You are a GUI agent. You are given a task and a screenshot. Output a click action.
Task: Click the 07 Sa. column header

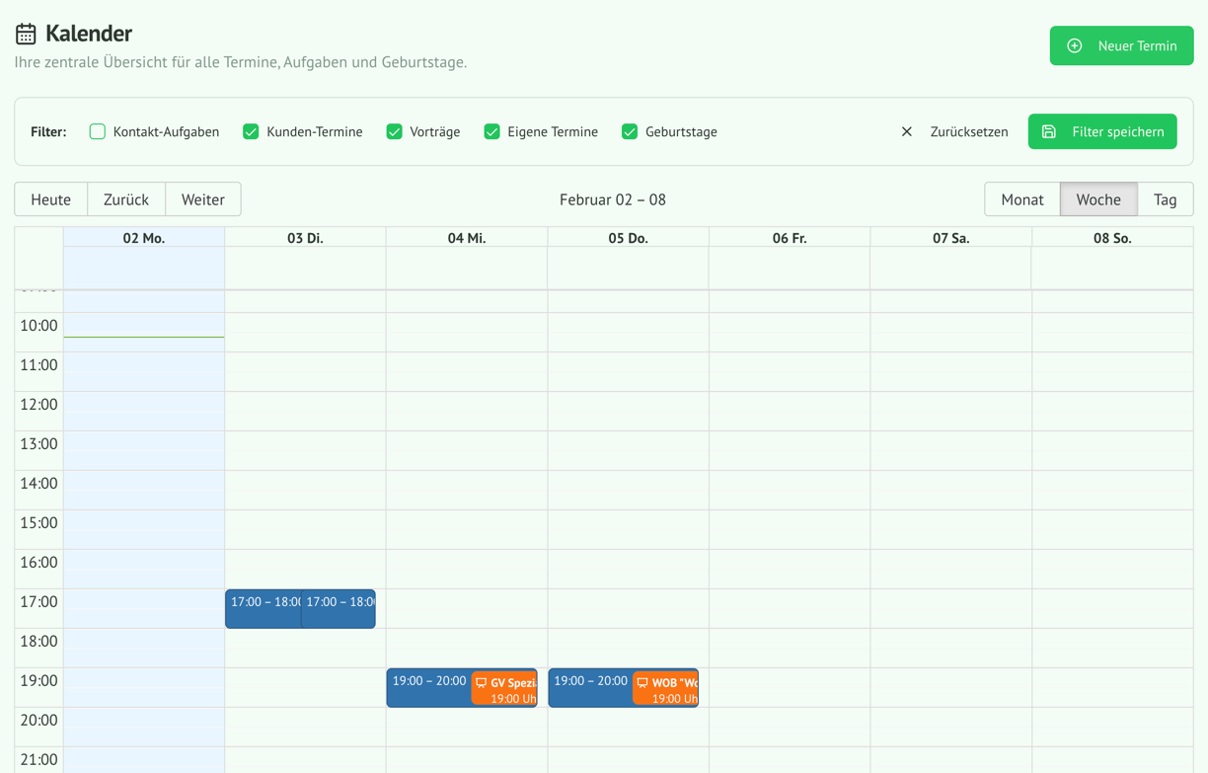coord(950,238)
